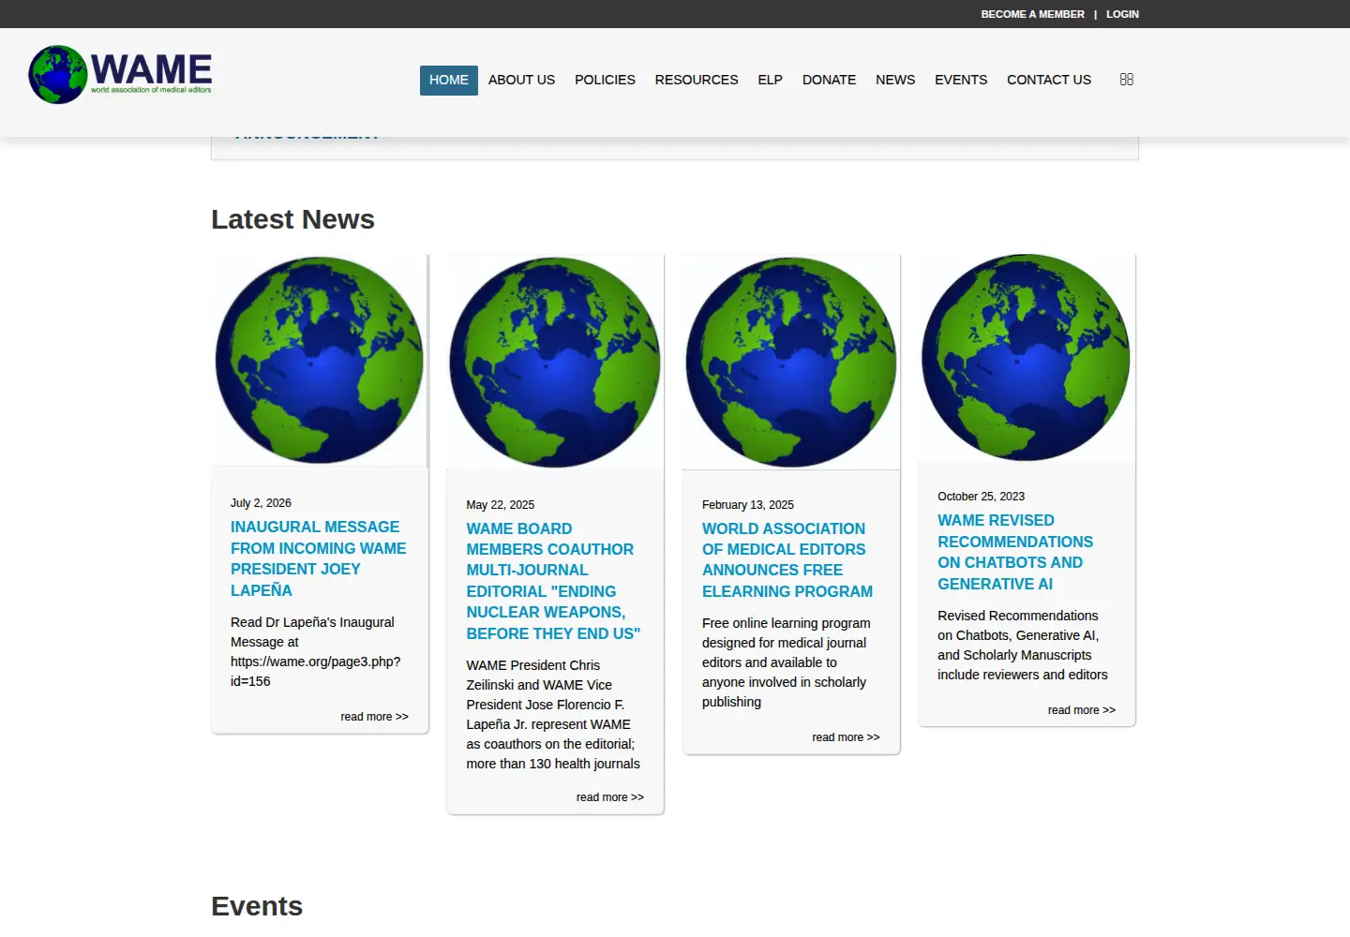Click the 'Free online learning program' description
Viewport: 1350px width, 937px height.
(x=787, y=662)
